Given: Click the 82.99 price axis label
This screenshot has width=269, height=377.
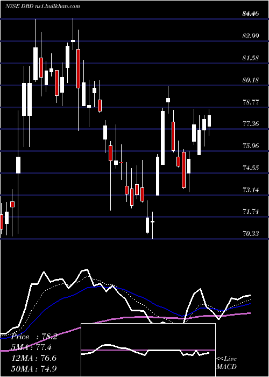Looking at the screenshot, I should coord(251,36).
